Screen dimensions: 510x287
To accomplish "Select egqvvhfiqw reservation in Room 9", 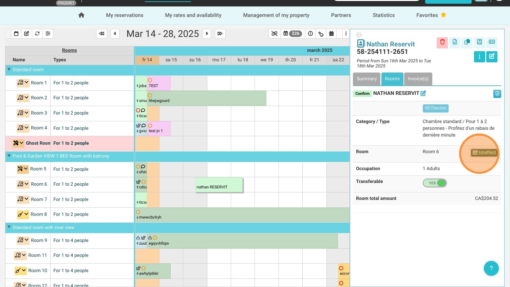I will pos(242,241).
